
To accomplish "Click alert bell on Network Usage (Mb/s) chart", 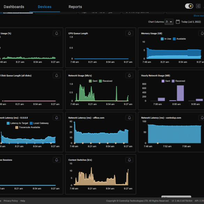I will tap(129, 75).
